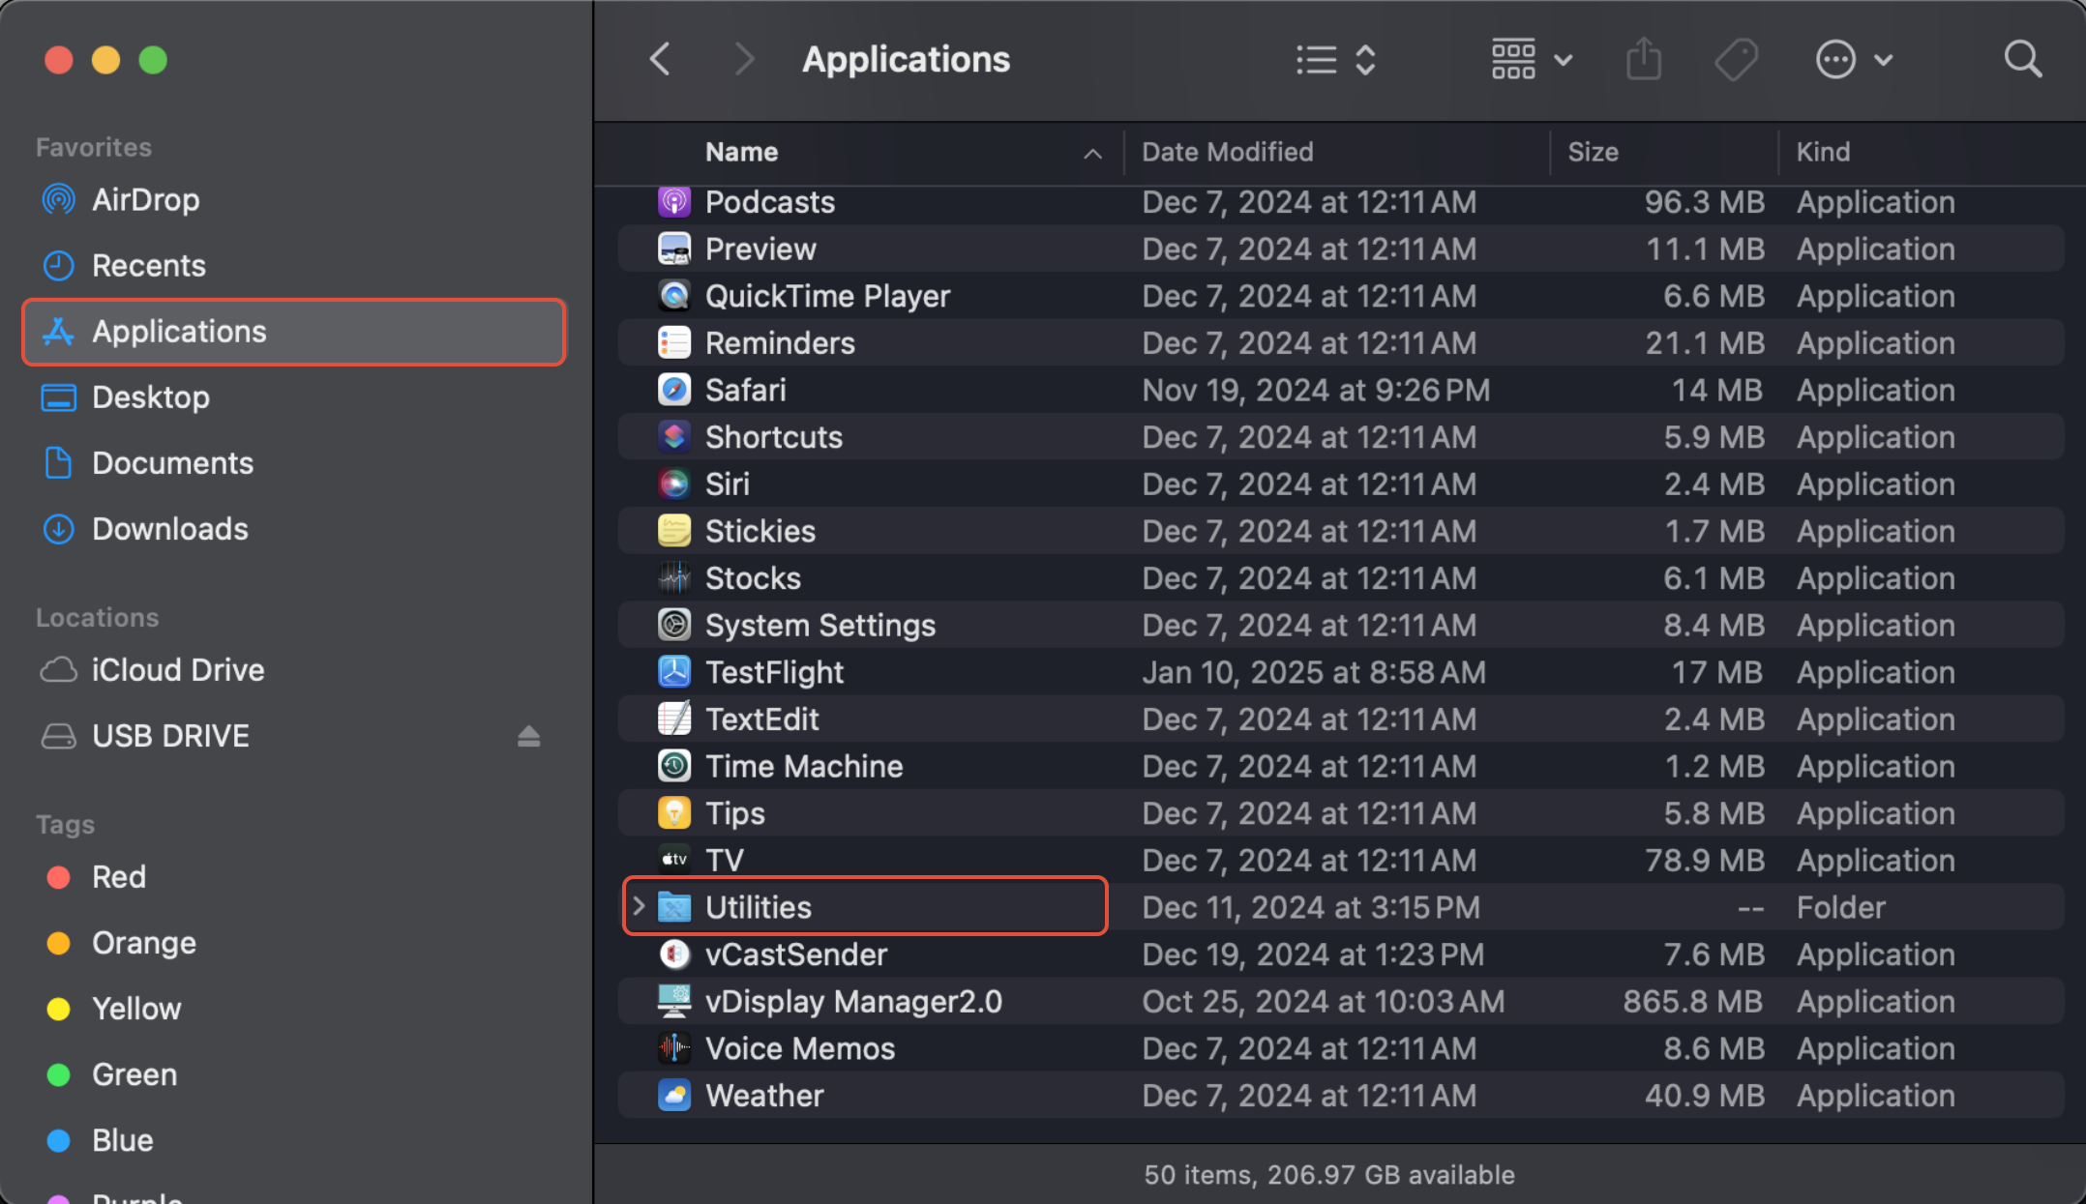The image size is (2086, 1204).
Task: Open the grouping options dropdown
Action: click(1531, 60)
